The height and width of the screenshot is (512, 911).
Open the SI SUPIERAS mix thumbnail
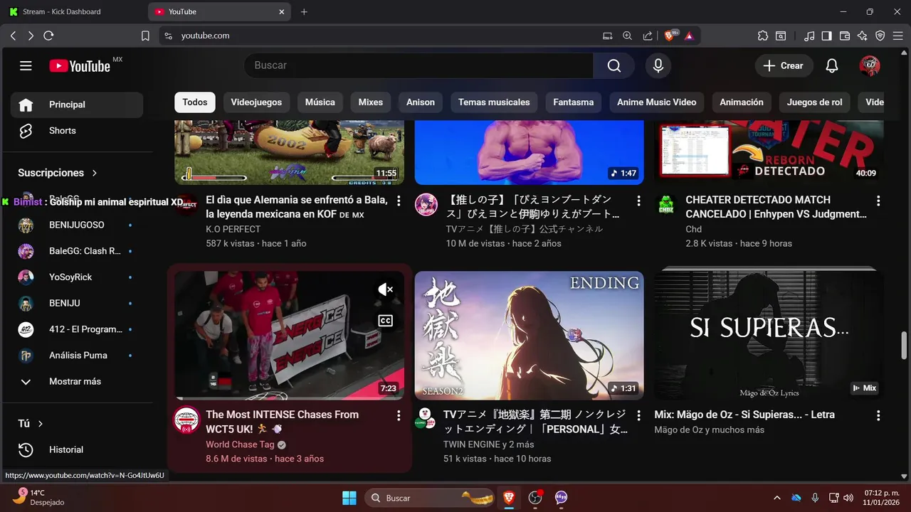tap(769, 336)
